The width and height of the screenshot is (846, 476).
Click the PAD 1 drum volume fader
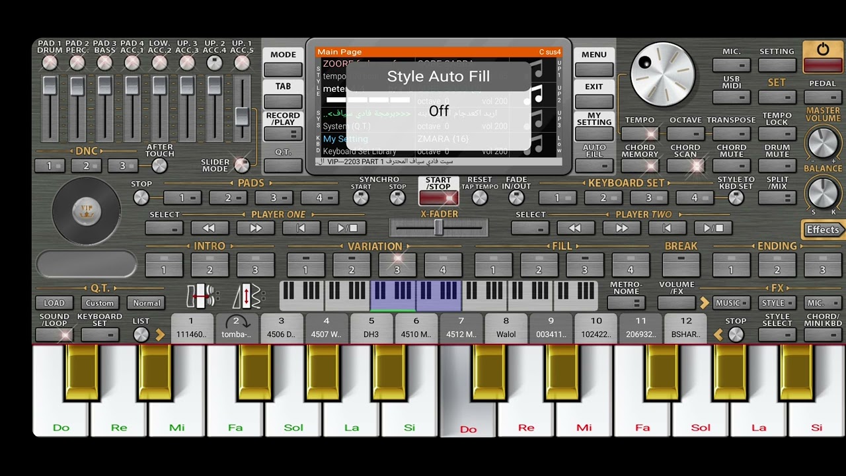tap(50, 86)
